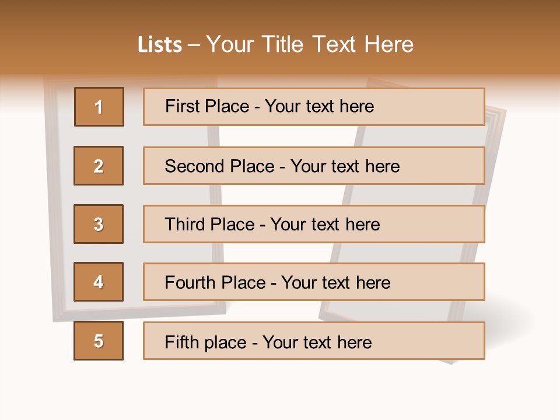The height and width of the screenshot is (420, 560).
Task: Click the blank area below the list
Action: (280, 391)
